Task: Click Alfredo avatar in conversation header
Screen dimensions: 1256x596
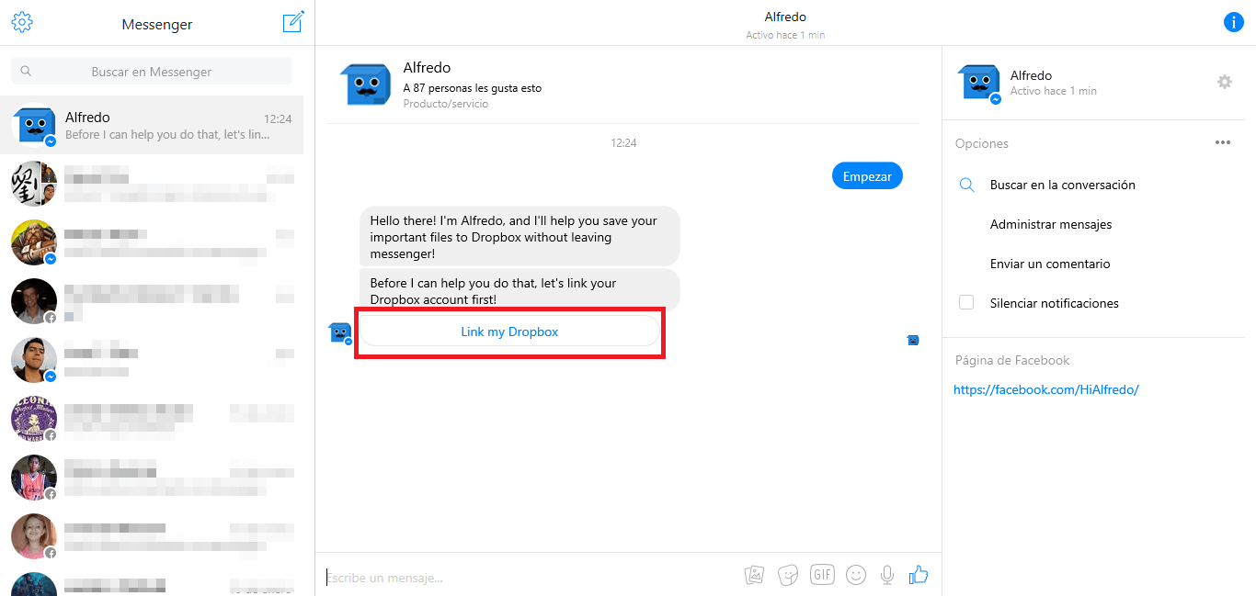Action: 364,84
